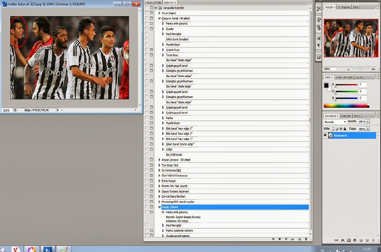Toggle item checkbox for Turra Boyu step

click(146, 55)
